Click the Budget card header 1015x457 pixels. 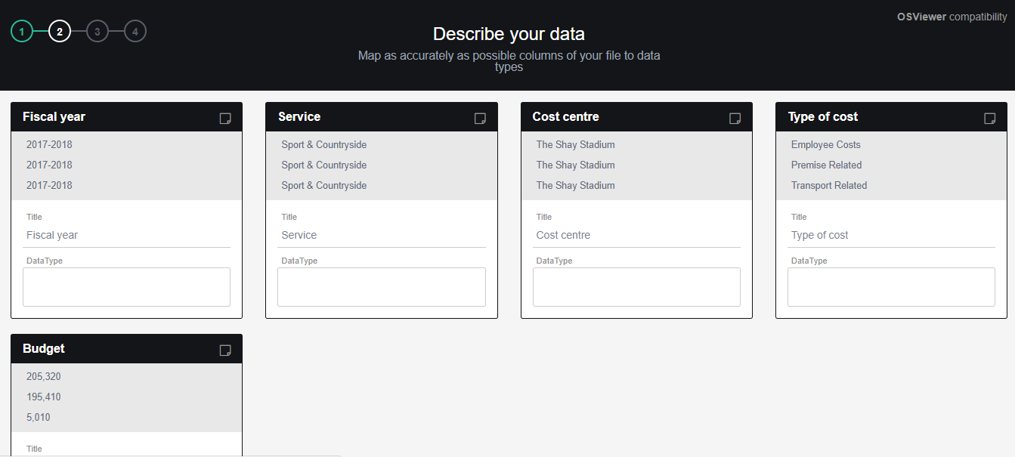[113, 349]
